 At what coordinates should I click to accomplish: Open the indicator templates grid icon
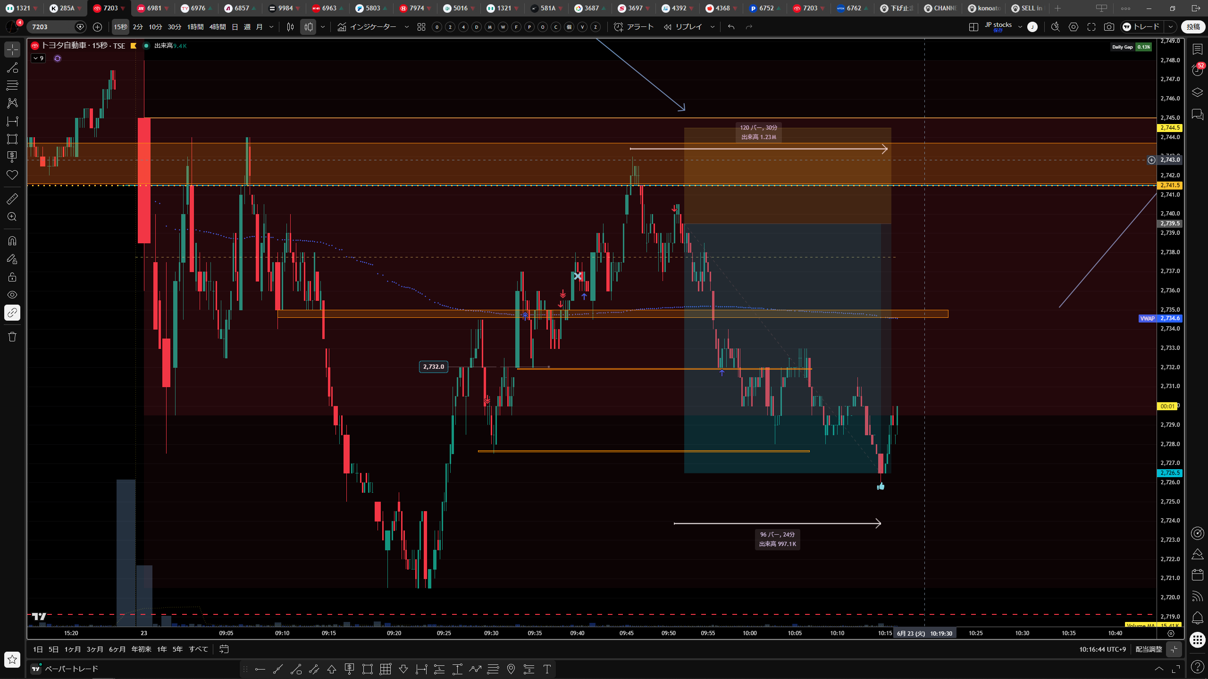[x=421, y=27]
